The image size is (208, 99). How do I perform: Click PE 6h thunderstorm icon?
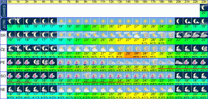[61, 62]
